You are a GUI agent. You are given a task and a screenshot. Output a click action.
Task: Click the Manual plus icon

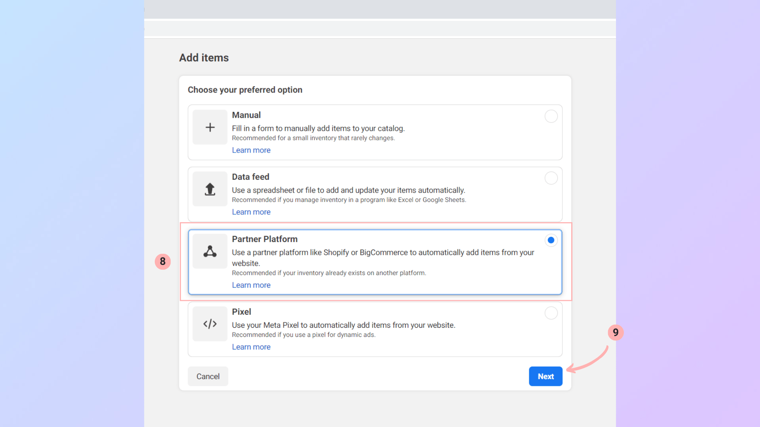[x=210, y=127]
